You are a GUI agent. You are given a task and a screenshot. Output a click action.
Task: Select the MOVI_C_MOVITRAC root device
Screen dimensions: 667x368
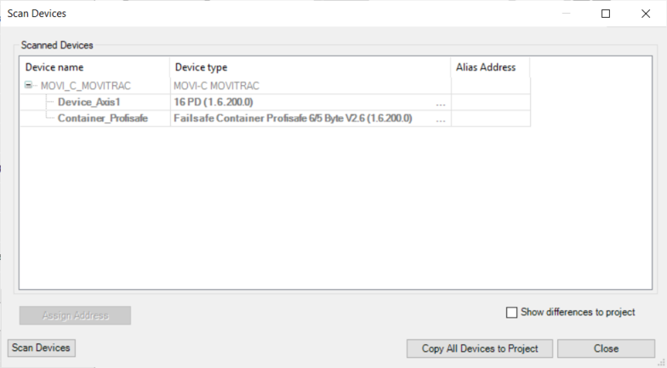[90, 86]
